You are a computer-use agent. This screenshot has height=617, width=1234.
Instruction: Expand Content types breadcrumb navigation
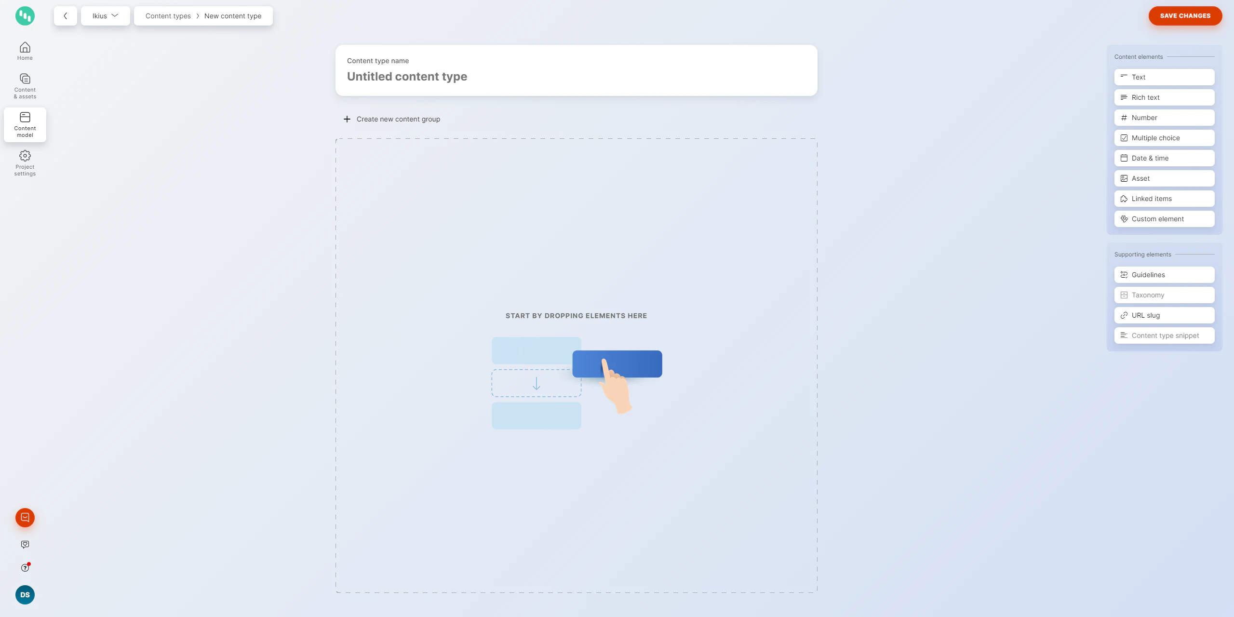(168, 16)
